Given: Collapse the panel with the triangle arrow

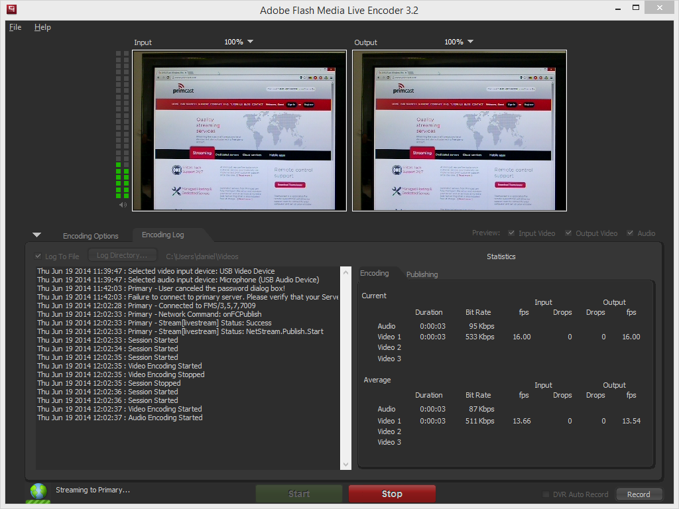Looking at the screenshot, I should [x=37, y=235].
